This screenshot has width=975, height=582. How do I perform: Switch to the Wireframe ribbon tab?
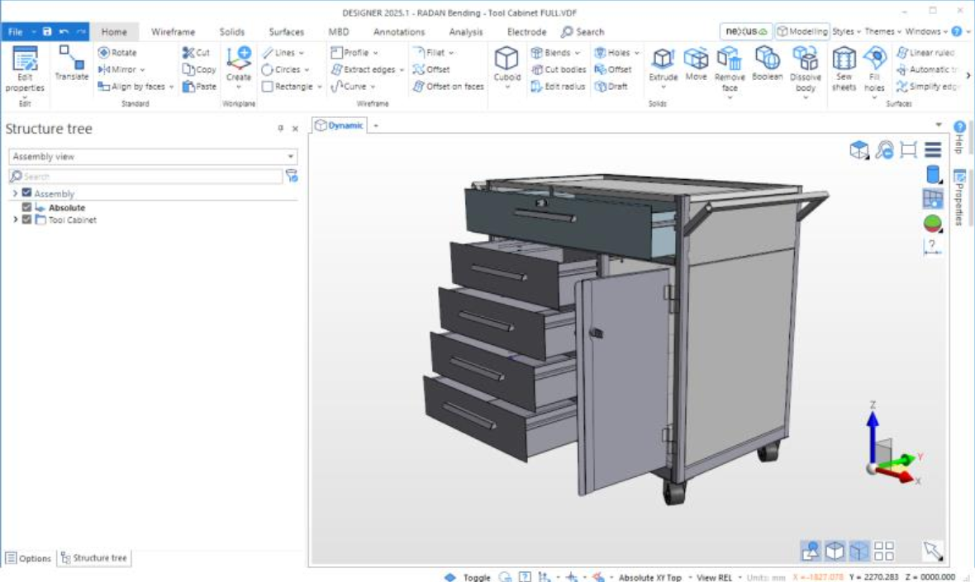(173, 32)
